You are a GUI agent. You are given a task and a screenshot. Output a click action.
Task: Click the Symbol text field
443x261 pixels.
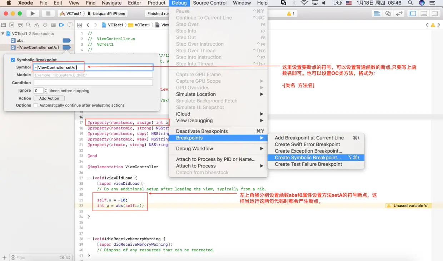pyautogui.click(x=93, y=67)
